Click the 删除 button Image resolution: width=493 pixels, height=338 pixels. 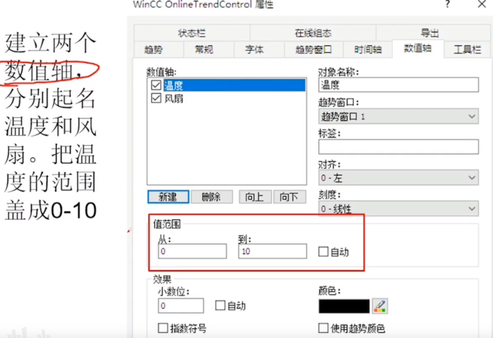click(x=212, y=197)
